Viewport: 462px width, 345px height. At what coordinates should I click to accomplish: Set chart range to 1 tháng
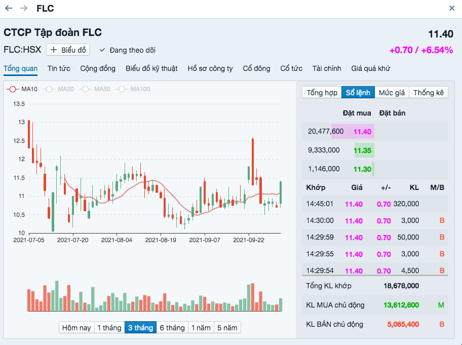tap(109, 328)
